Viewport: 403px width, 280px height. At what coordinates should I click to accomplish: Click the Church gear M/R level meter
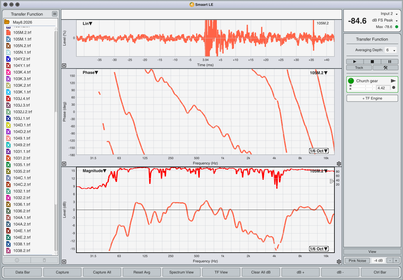[362, 87]
